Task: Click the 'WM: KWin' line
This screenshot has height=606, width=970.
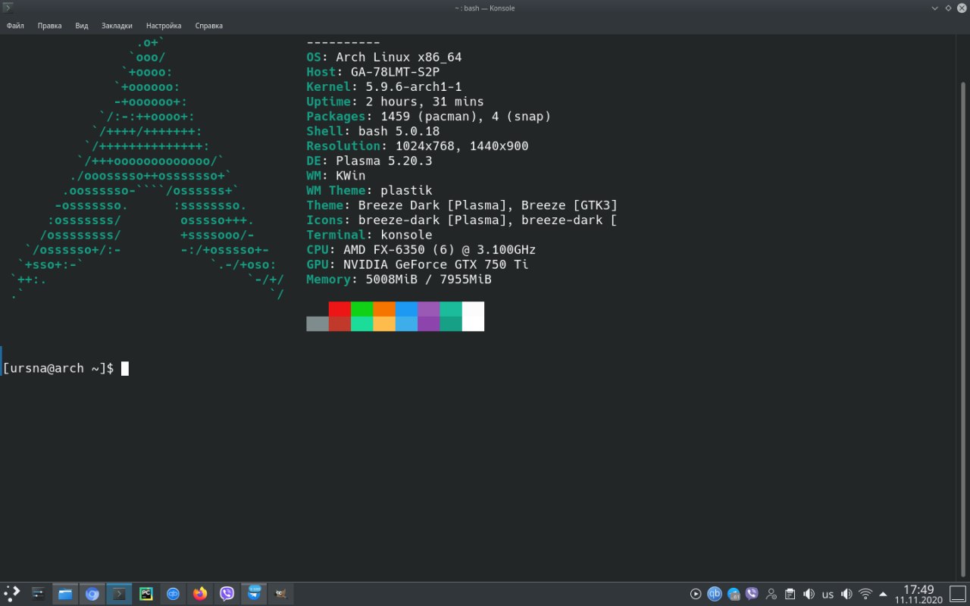Action: [x=336, y=176]
